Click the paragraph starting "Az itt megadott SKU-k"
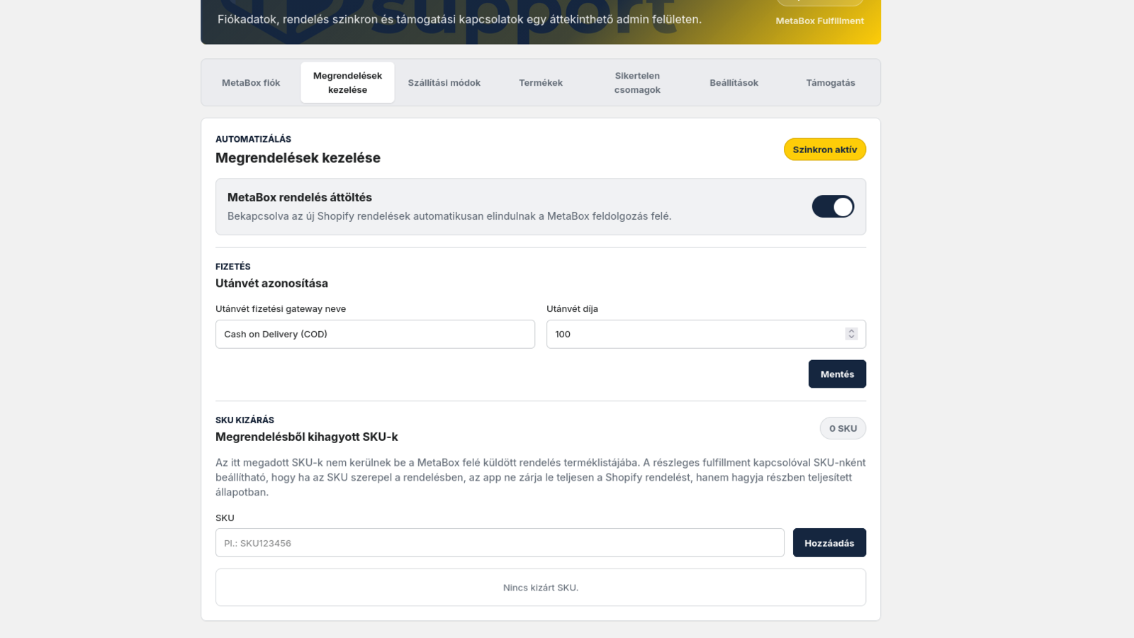This screenshot has height=638, width=1134. [x=541, y=478]
